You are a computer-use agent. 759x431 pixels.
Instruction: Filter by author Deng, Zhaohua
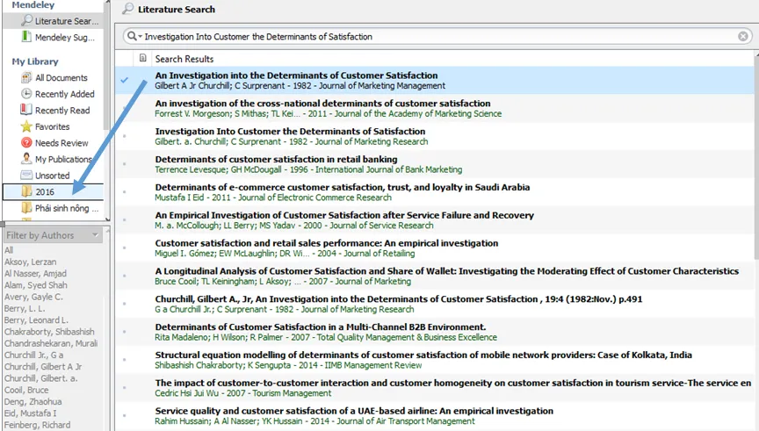[33, 401]
